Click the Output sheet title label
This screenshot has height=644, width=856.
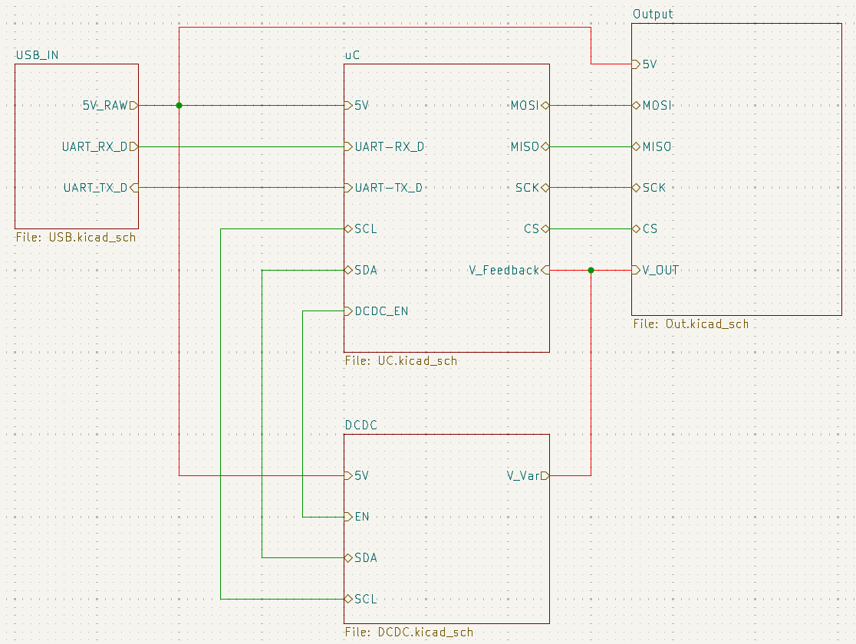654,14
